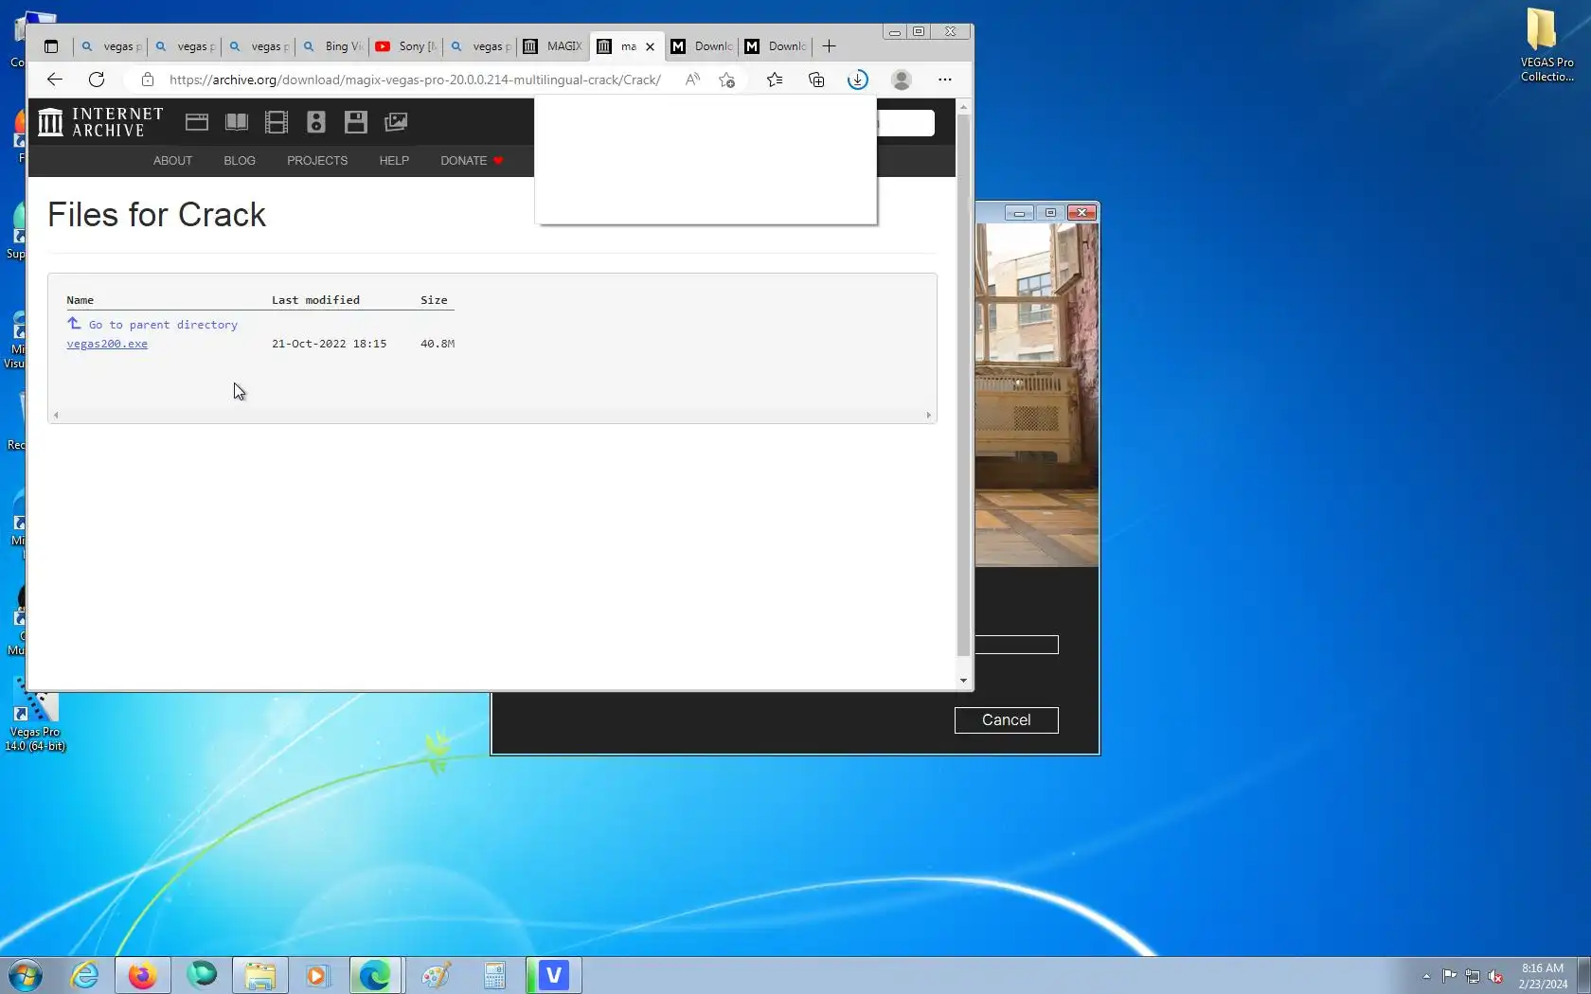Open the Archive video (film) icon
The image size is (1591, 994).
click(277, 122)
